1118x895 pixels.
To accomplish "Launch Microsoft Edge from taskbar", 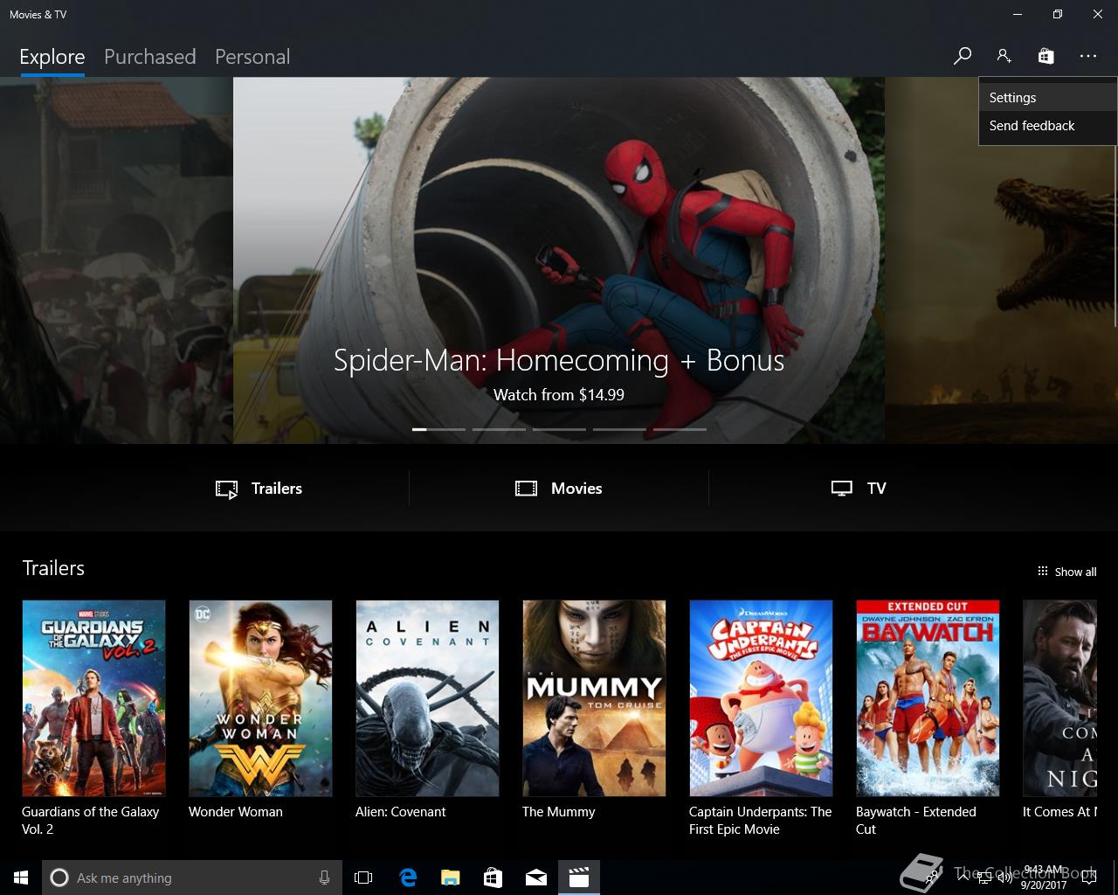I will [408, 878].
